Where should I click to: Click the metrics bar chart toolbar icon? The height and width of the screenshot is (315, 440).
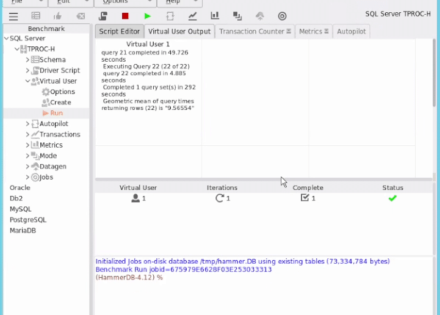[215, 16]
